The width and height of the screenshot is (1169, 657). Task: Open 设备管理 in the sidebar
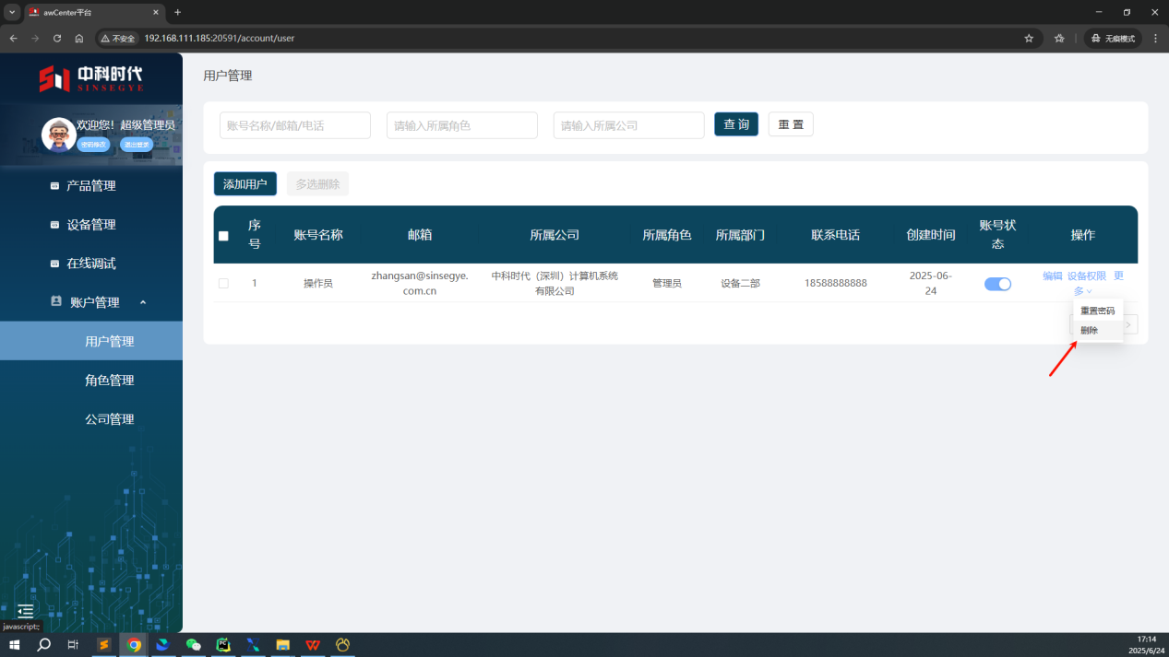(x=90, y=225)
